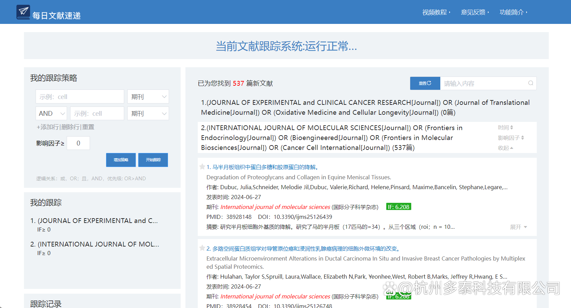Image resolution: width=571 pixels, height=308 pixels.
Task: Click the 跟踪记录 panel heading
Action: pos(46,304)
